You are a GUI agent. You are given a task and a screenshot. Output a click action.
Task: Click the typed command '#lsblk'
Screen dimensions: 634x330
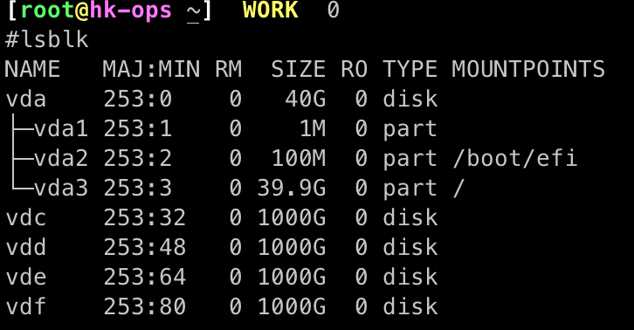click(46, 39)
